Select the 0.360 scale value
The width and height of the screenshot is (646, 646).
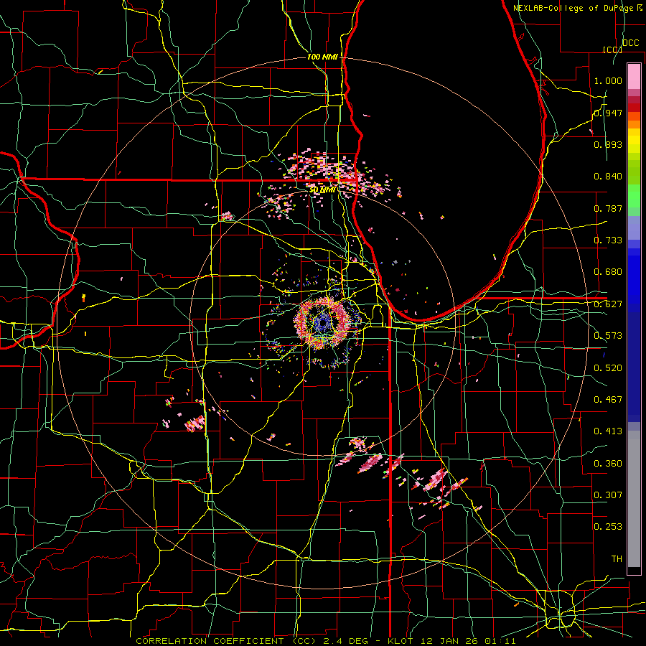tap(608, 464)
